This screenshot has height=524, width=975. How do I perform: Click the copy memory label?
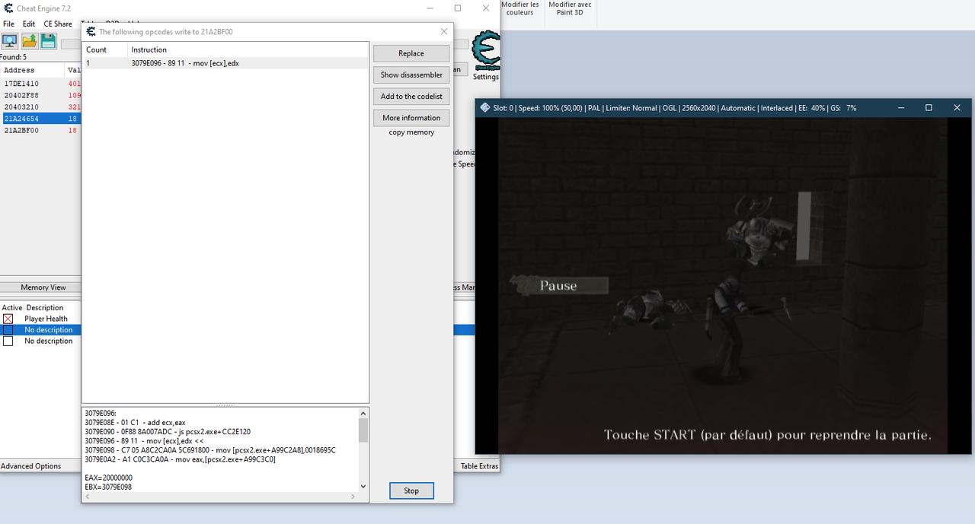(x=411, y=132)
